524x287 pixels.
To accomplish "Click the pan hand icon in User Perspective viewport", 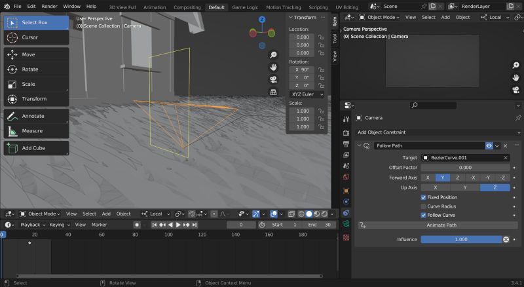I will pyautogui.click(x=273, y=67).
